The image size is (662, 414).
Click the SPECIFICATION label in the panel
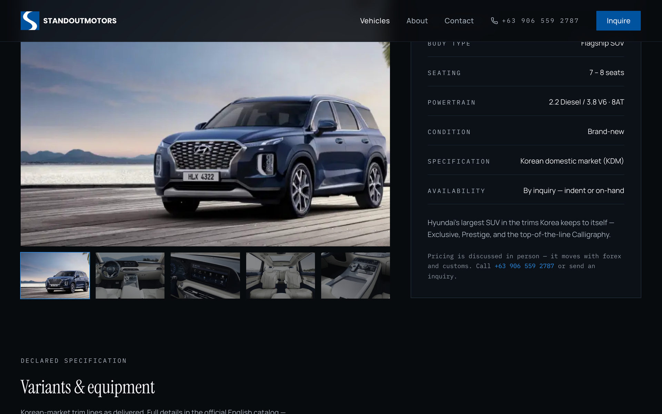click(x=459, y=161)
